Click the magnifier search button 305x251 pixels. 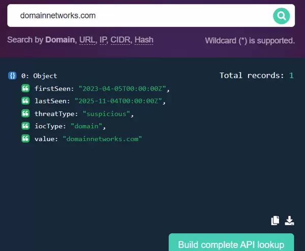[x=281, y=16]
